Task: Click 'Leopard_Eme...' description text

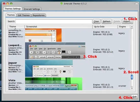Action: [16, 48]
